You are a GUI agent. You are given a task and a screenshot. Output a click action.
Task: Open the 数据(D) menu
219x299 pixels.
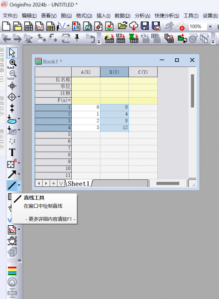point(122,15)
